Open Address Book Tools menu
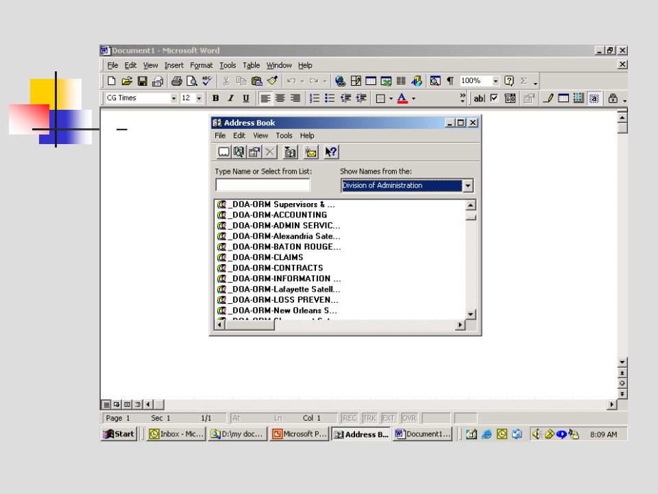Image resolution: width=658 pixels, height=494 pixels. [284, 135]
